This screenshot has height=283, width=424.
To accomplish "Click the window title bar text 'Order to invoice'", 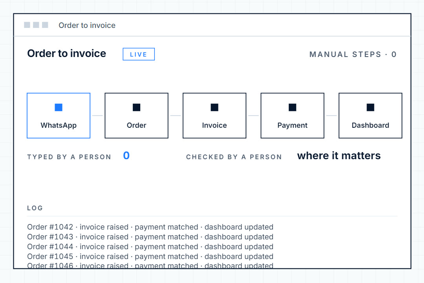I will tap(87, 25).
